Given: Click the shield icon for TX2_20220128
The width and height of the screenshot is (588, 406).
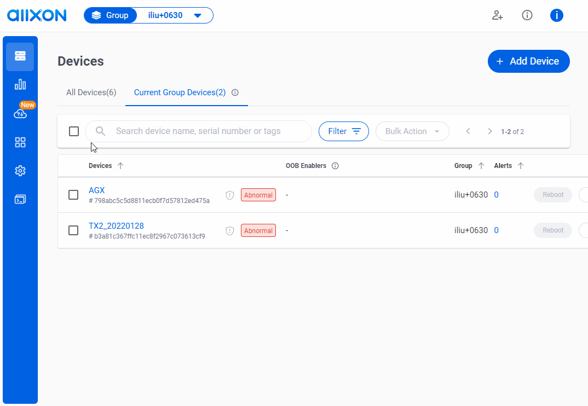Looking at the screenshot, I should click(230, 230).
